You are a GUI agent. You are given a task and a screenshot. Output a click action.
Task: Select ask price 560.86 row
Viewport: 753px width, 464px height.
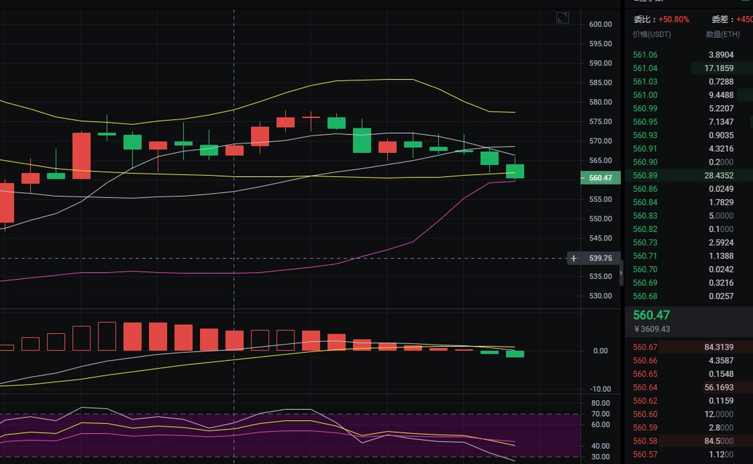click(x=689, y=189)
